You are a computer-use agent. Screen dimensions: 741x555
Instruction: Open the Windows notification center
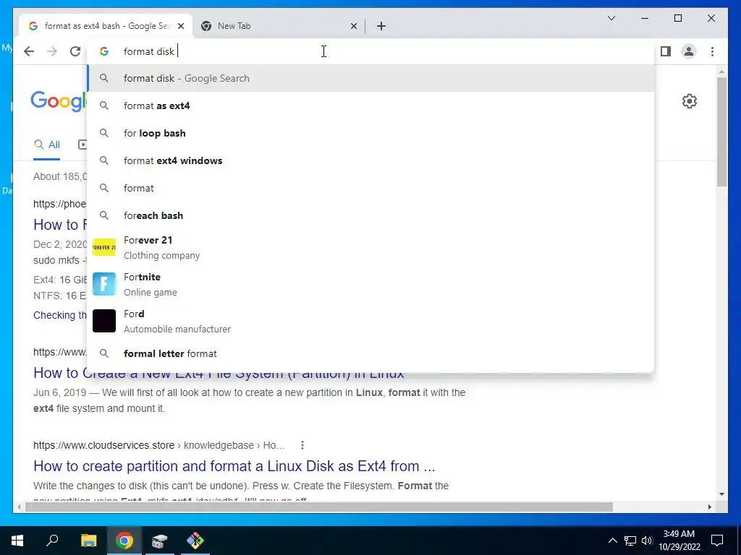pos(717,541)
